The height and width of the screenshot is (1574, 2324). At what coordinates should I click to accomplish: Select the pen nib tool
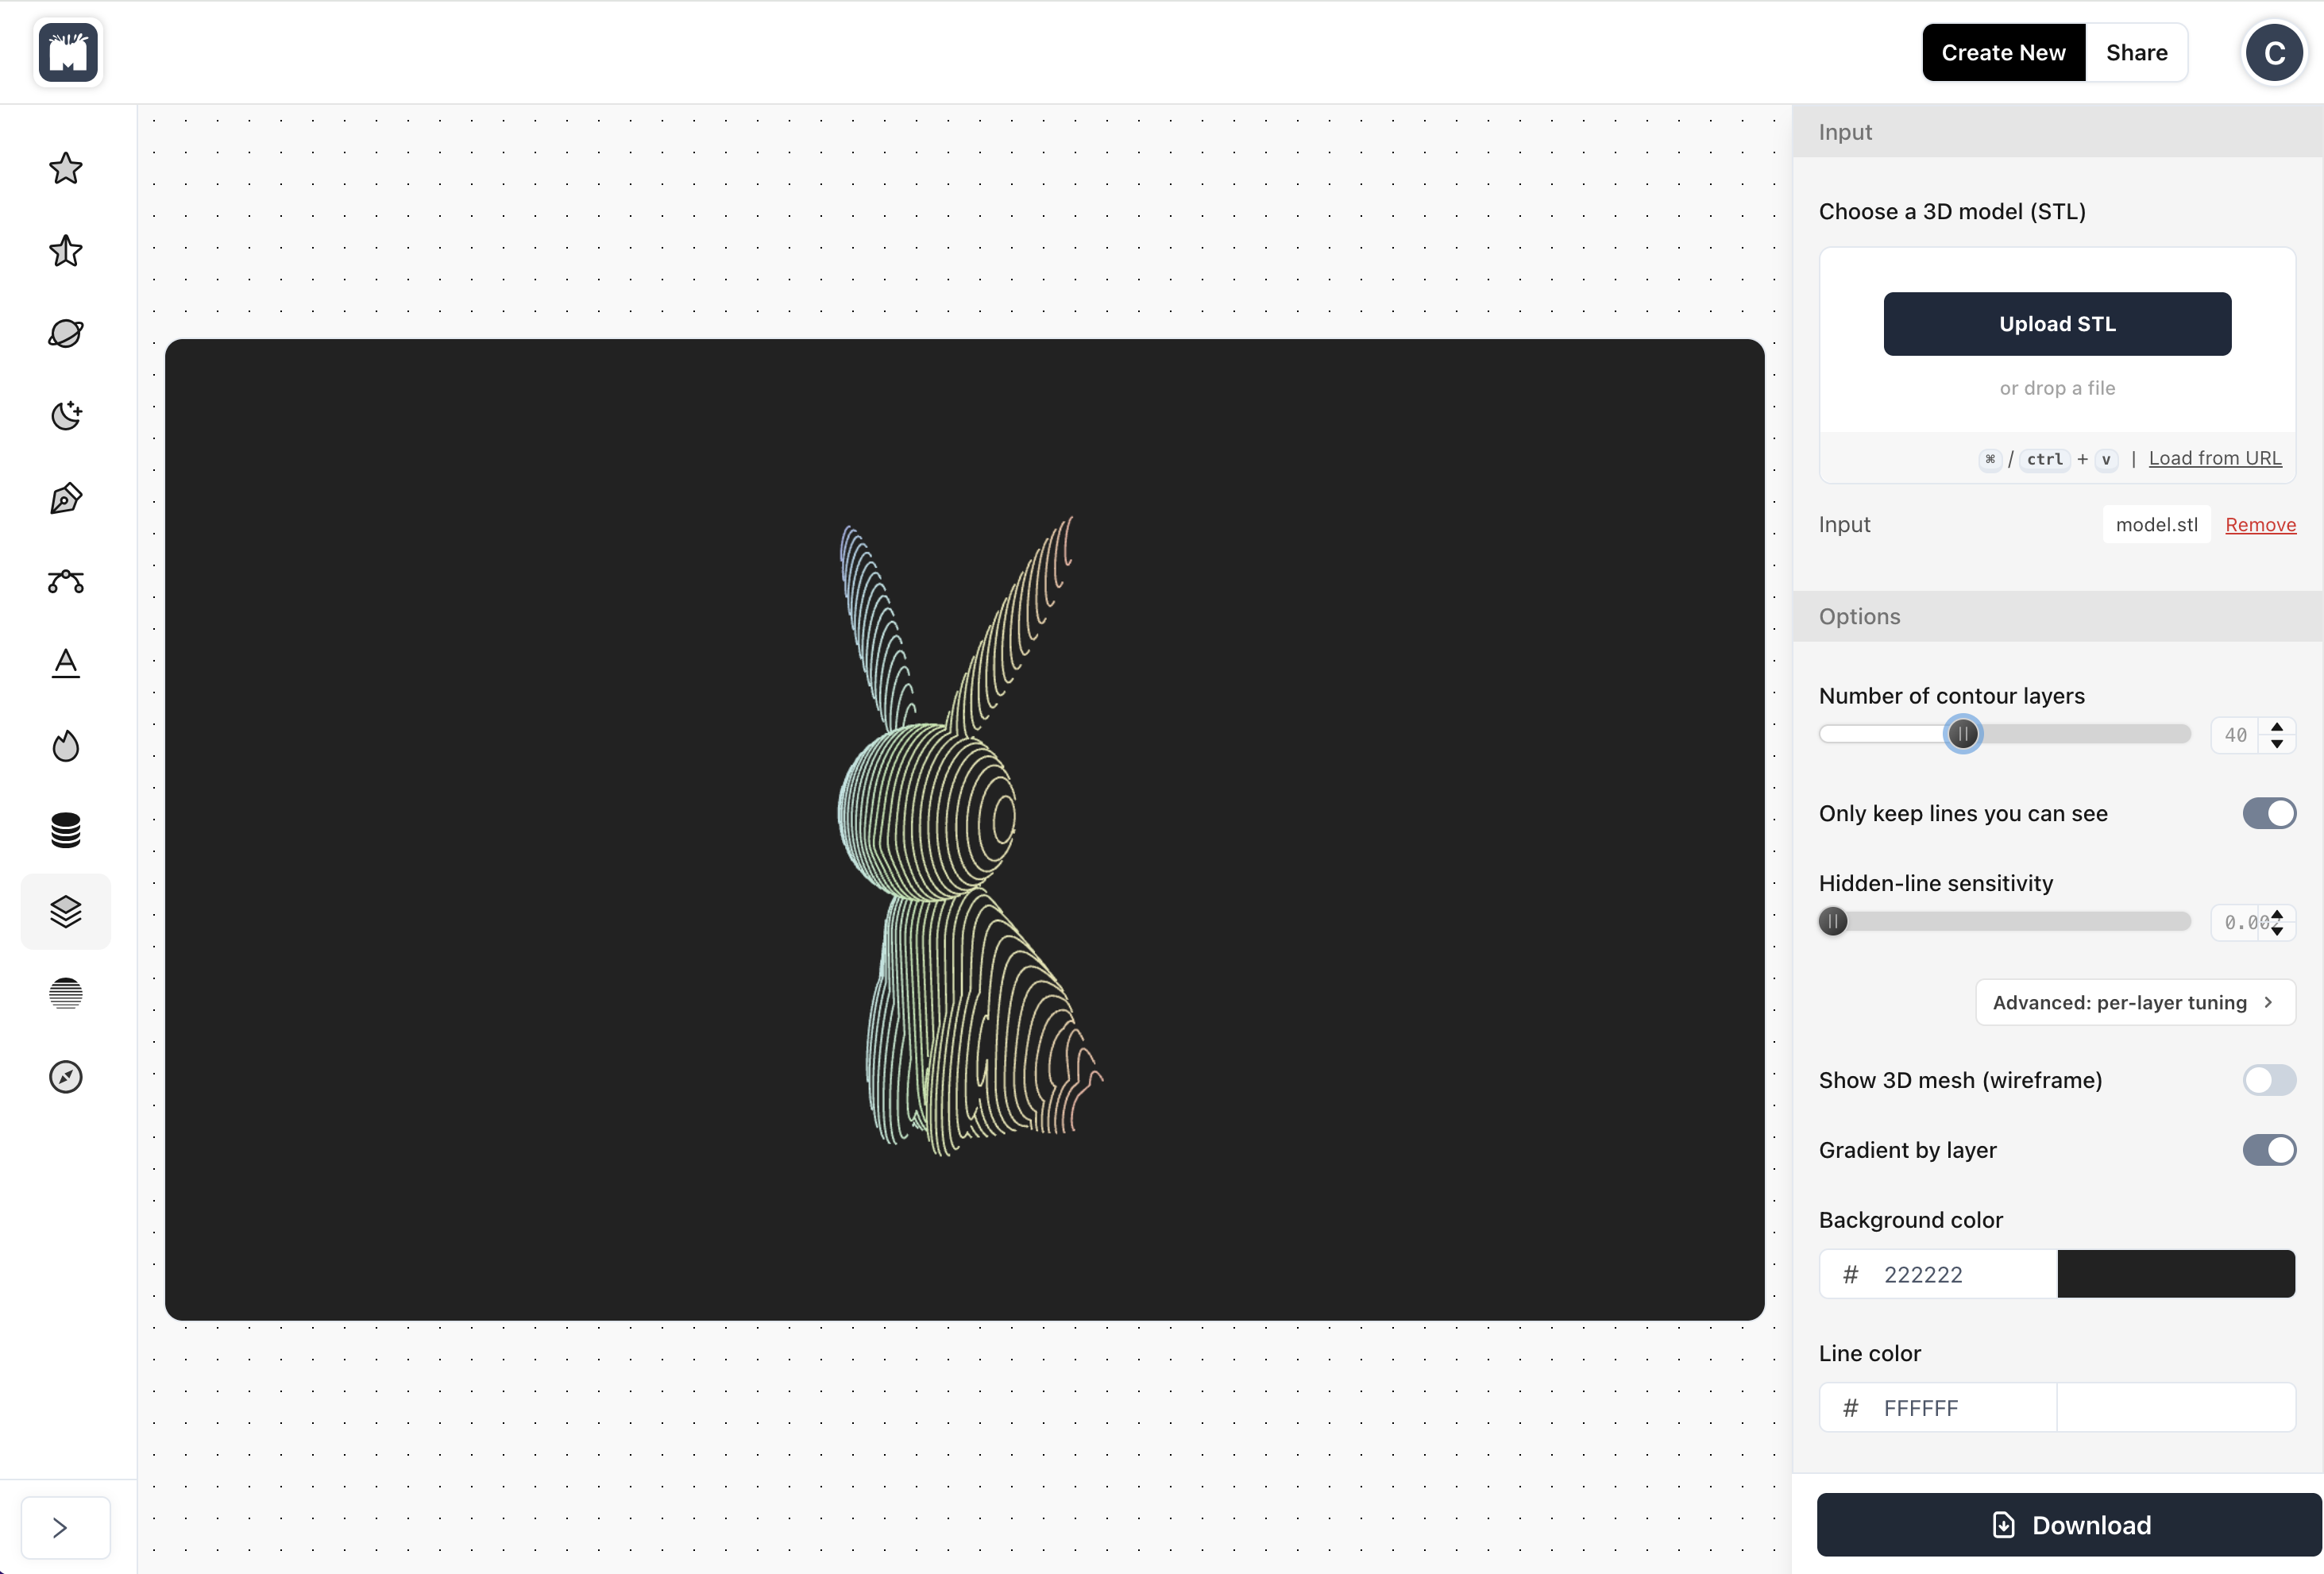coord(66,499)
